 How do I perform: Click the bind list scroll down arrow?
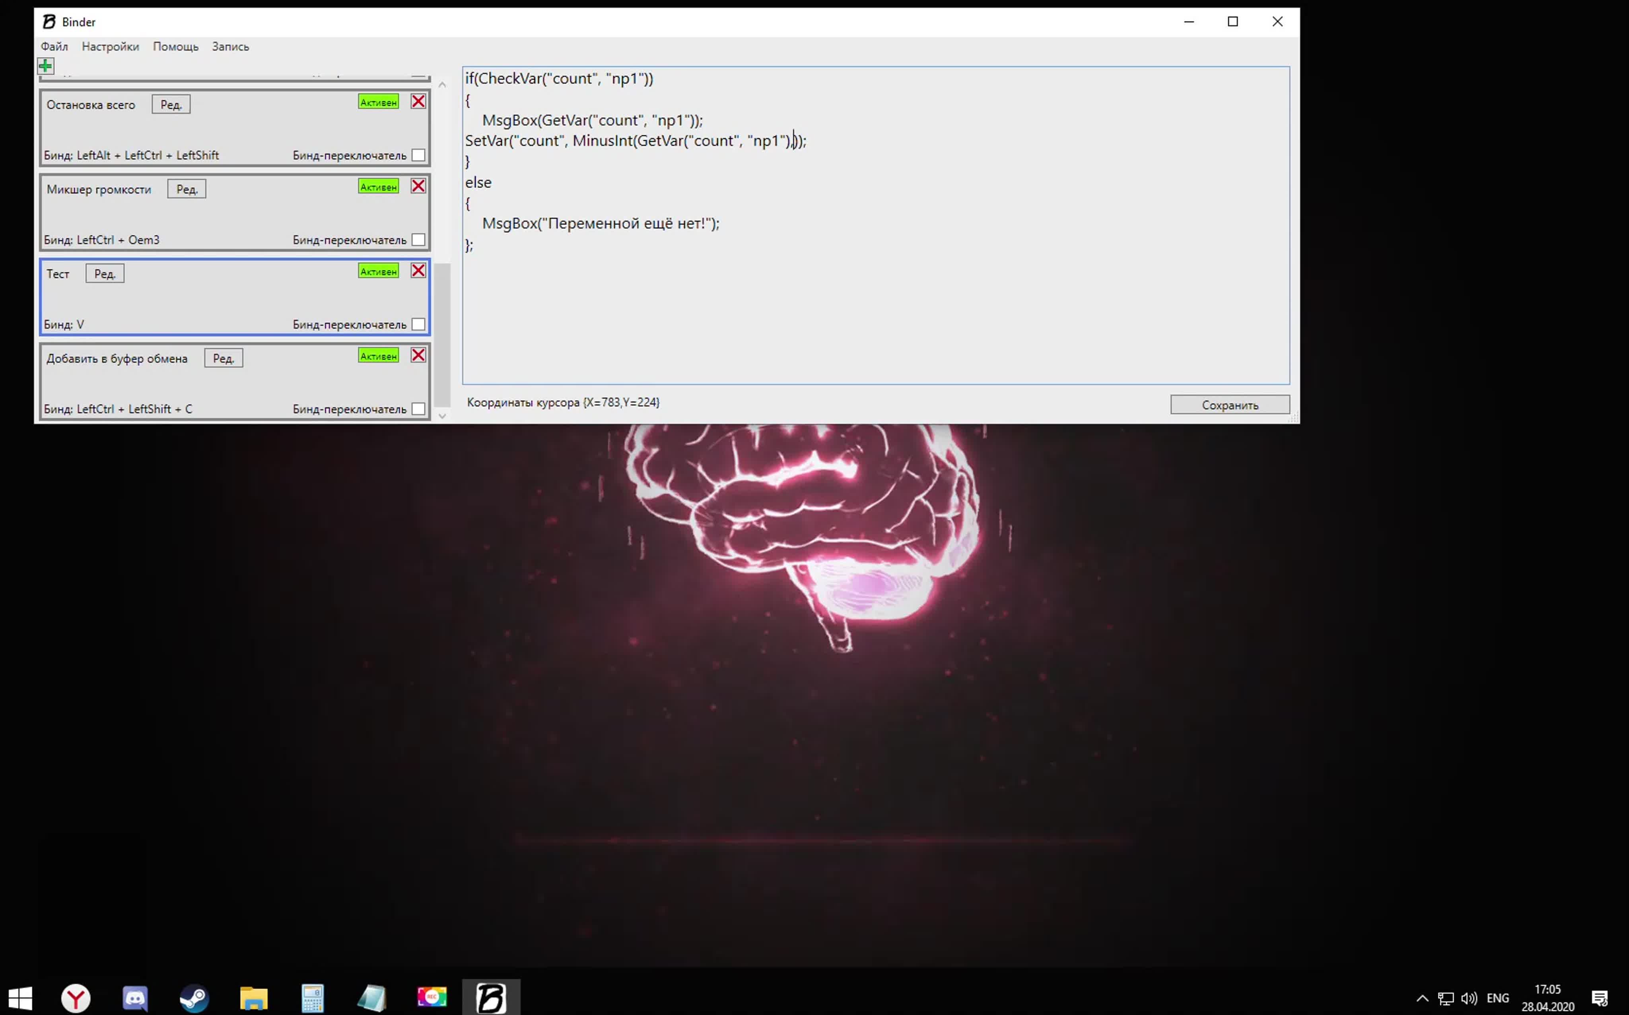pyautogui.click(x=442, y=416)
